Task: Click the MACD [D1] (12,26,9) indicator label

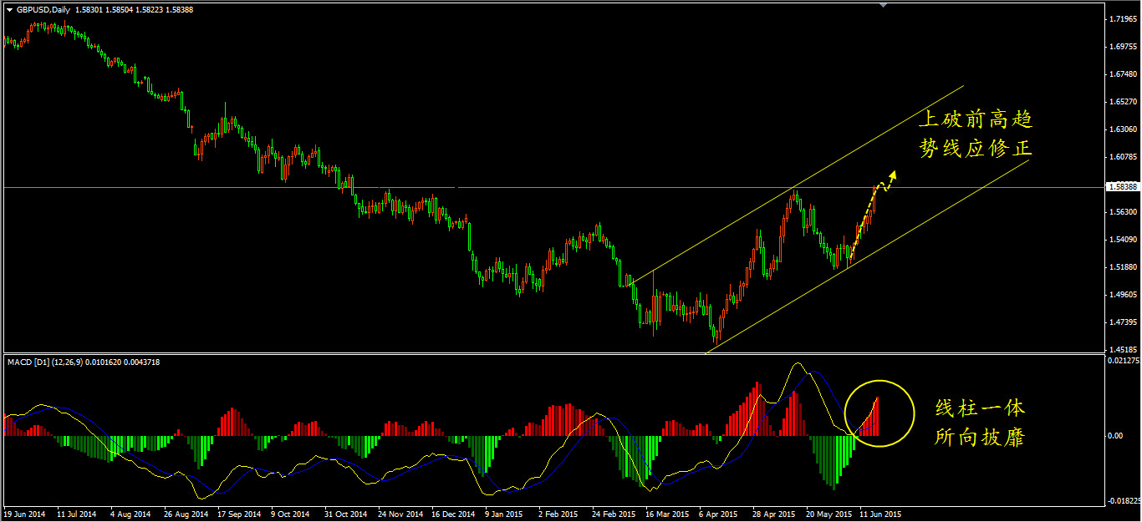Action: (x=43, y=362)
